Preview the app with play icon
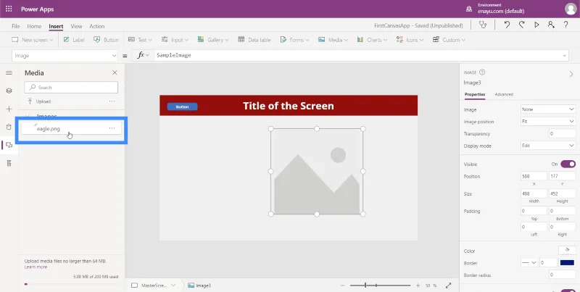 point(536,25)
